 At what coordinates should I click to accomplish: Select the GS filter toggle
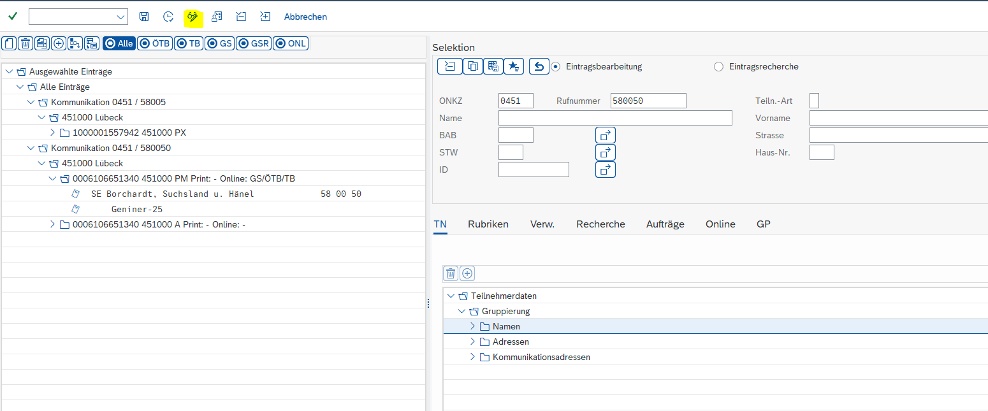220,43
